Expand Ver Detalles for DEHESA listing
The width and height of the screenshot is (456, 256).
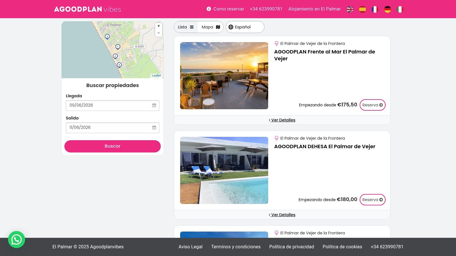[282, 215]
